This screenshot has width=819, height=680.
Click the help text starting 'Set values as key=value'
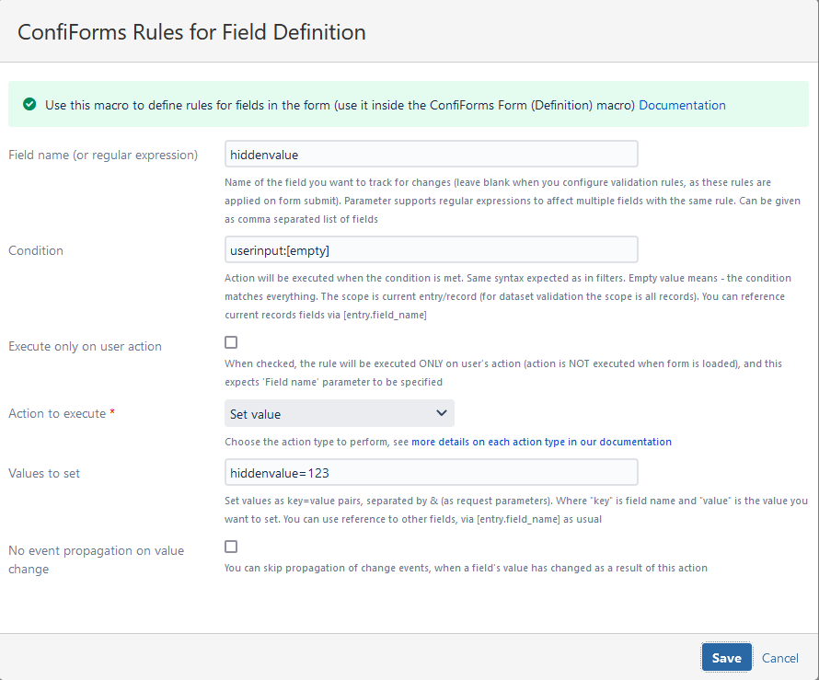click(x=516, y=510)
